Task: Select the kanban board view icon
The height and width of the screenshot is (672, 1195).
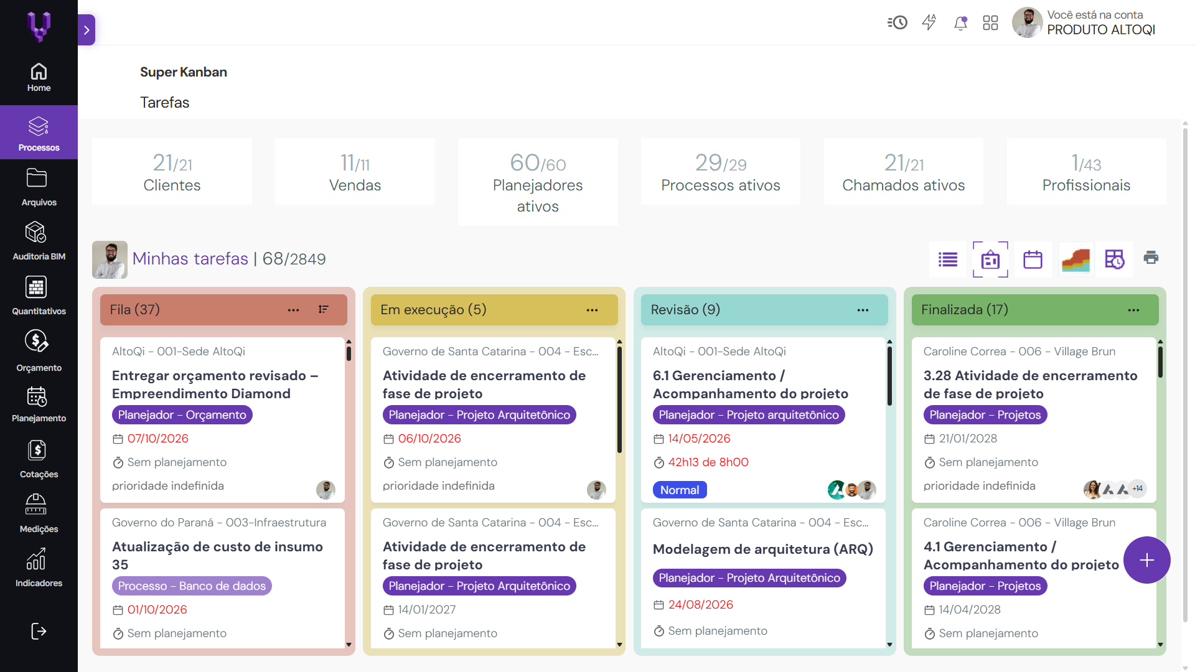Action: click(x=990, y=259)
